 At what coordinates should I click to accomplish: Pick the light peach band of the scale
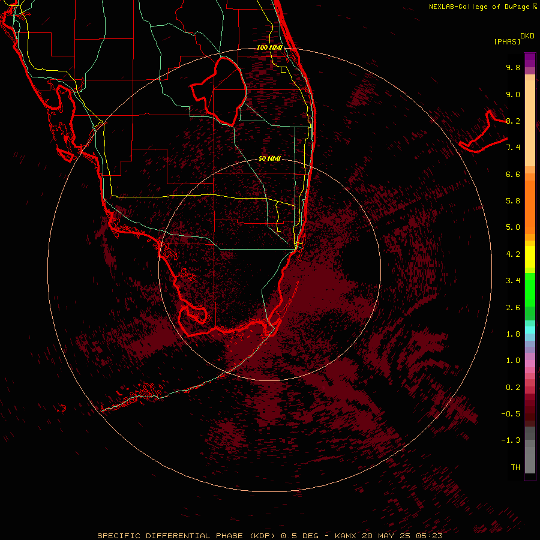530,123
